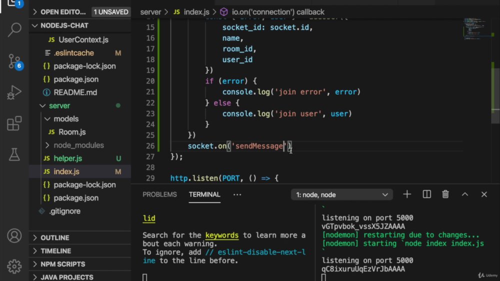Screen dimensions: 500x281
Task: Open server package.json above .gitignore
Action: (76, 198)
